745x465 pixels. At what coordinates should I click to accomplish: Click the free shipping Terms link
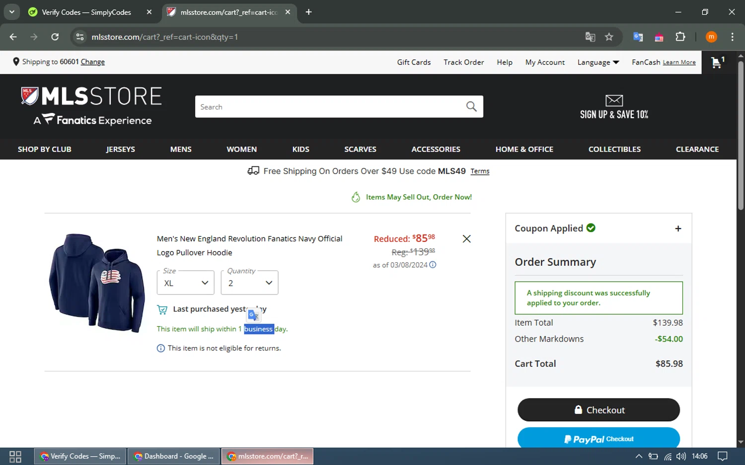(x=480, y=171)
